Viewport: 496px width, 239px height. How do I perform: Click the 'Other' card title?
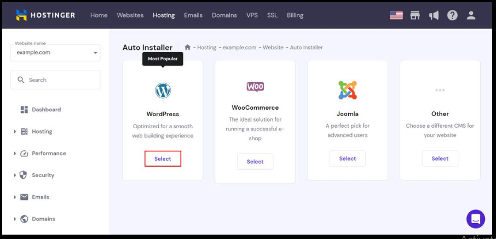(x=440, y=113)
